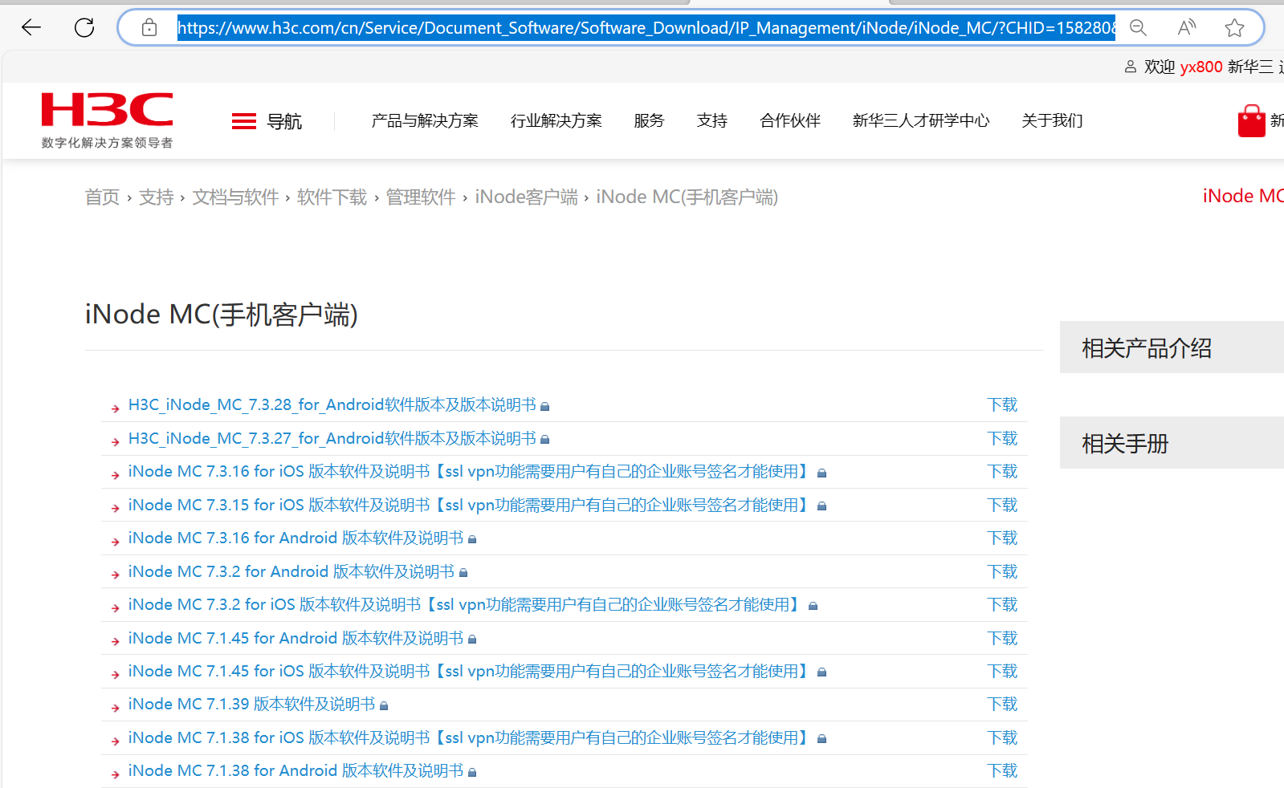Open iNode MC 7.1.45 for iOS link
Image resolution: width=1284 pixels, height=788 pixels.
471,672
